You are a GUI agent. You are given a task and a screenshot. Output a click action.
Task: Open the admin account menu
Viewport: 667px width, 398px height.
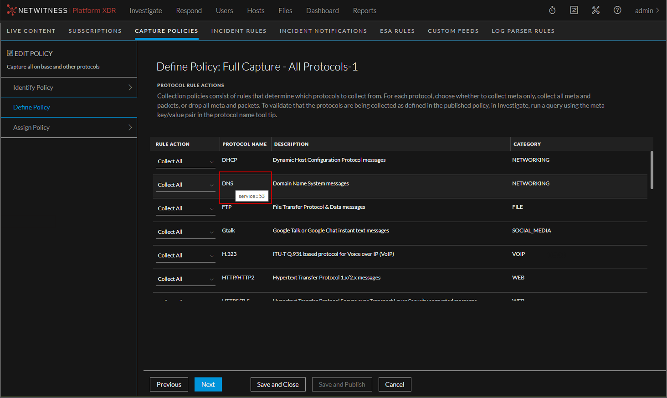pos(646,10)
